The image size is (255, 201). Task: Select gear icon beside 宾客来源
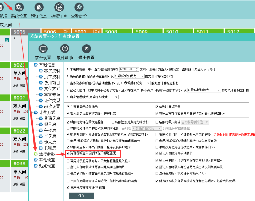pyautogui.click(x=41, y=95)
